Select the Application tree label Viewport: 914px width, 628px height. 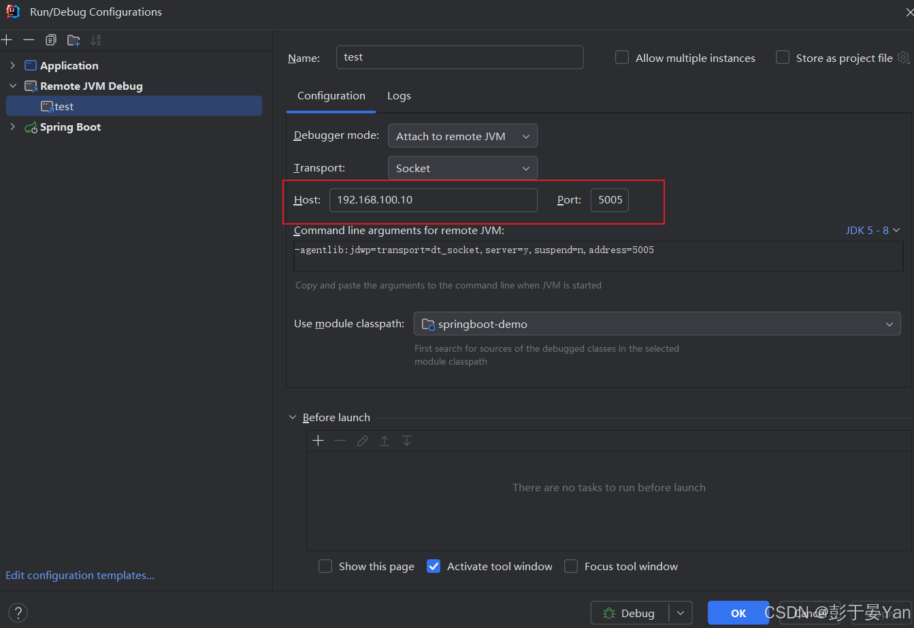(69, 66)
